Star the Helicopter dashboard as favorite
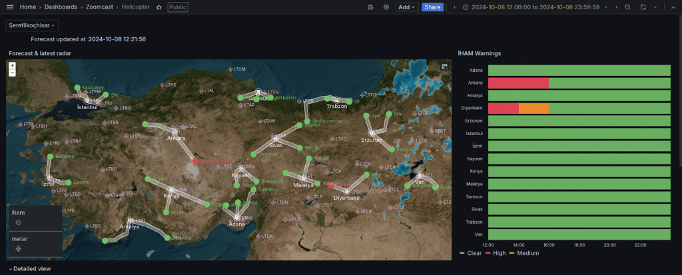 [x=159, y=7]
